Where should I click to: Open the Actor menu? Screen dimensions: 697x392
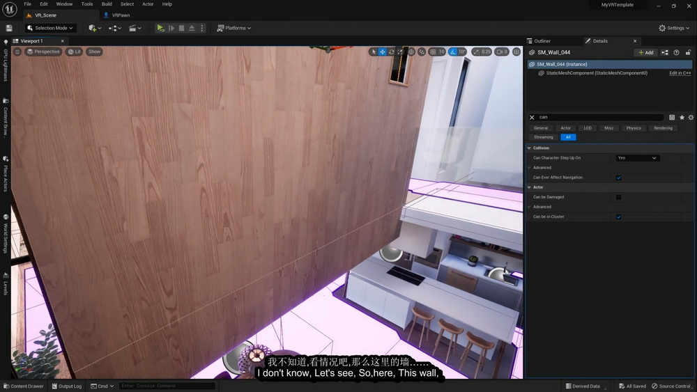(148, 4)
